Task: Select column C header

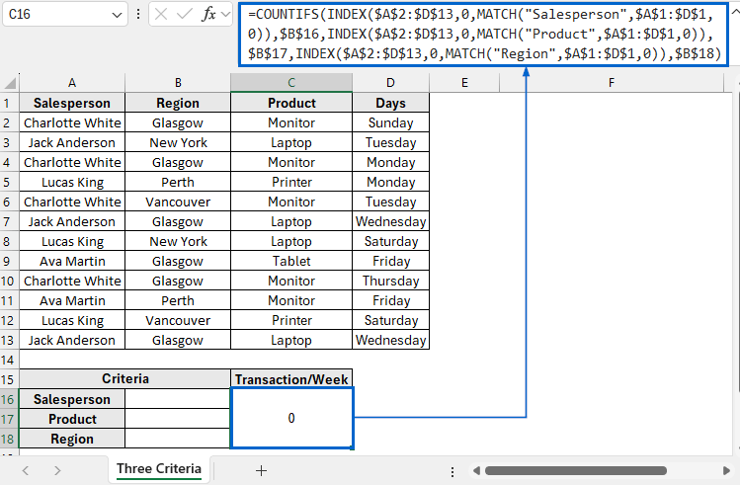Action: click(291, 83)
